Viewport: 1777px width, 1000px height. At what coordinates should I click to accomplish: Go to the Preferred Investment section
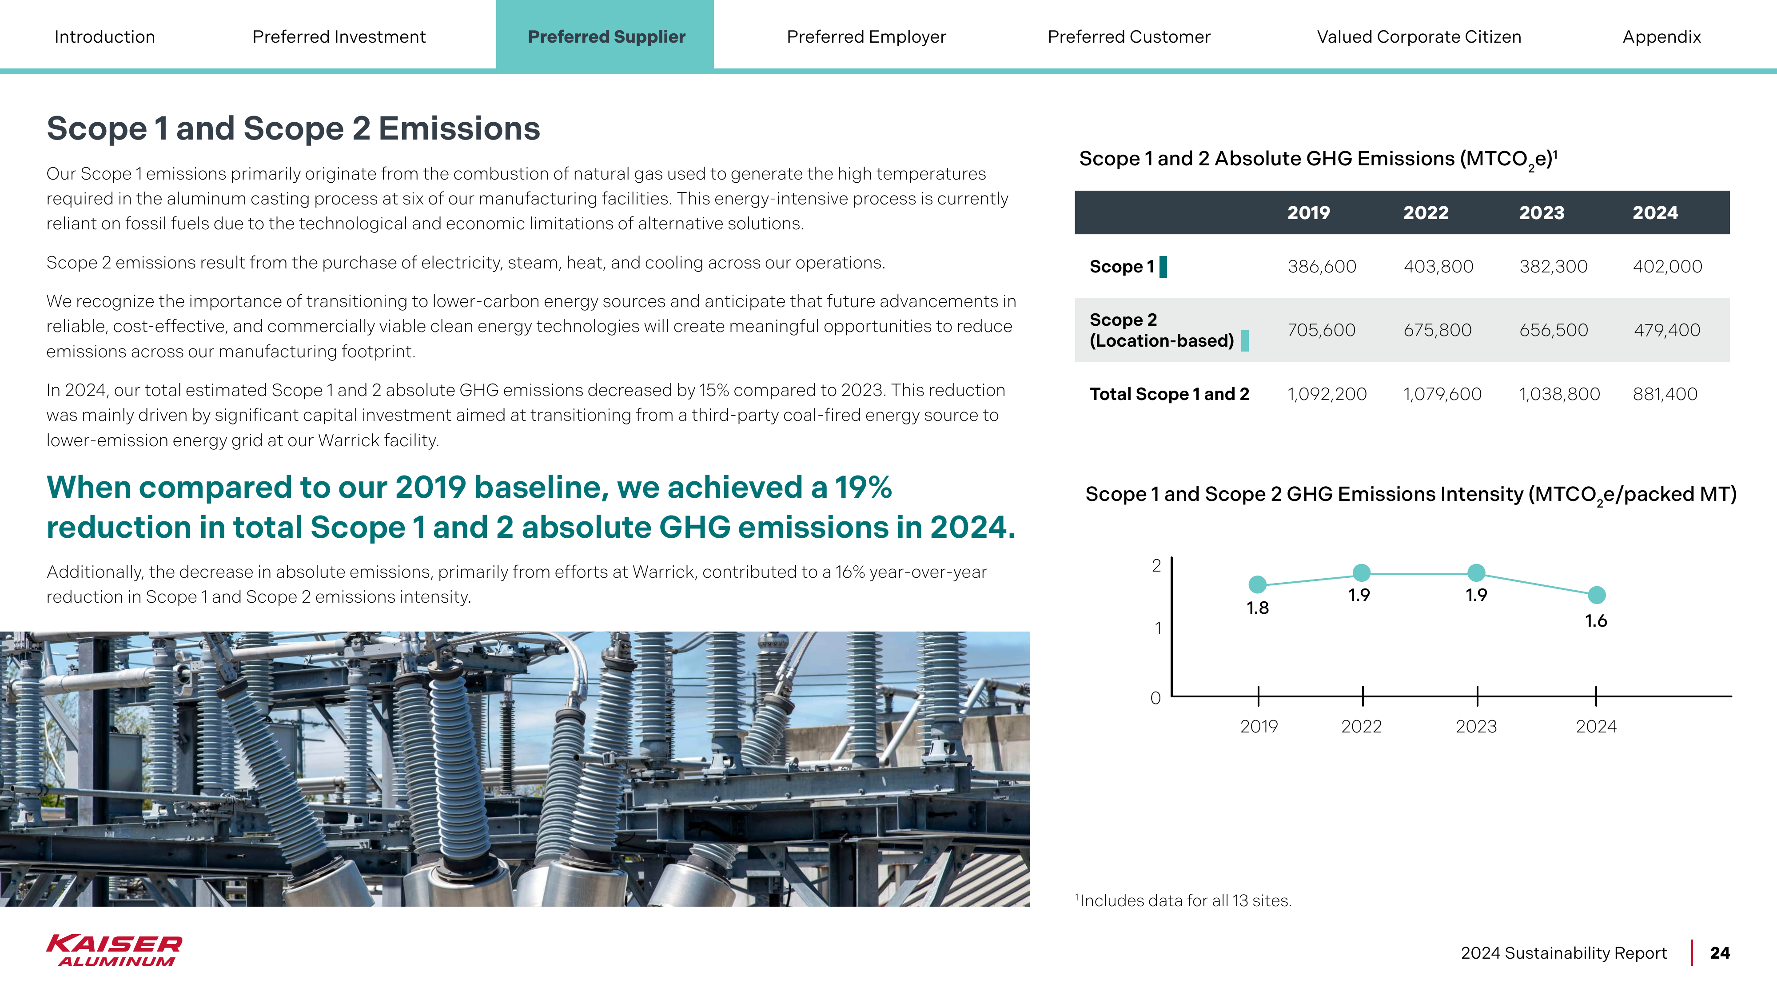point(339,36)
